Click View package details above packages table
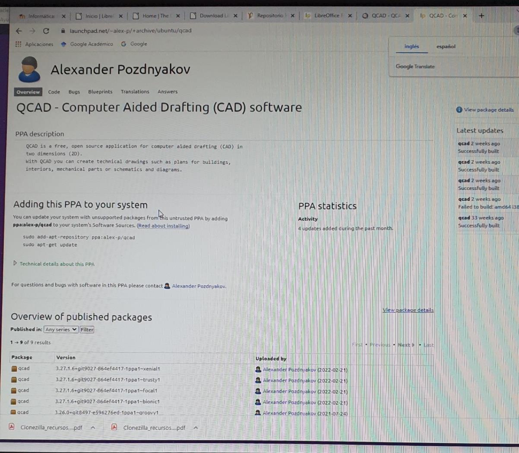Image resolution: width=519 pixels, height=453 pixels. (x=408, y=310)
